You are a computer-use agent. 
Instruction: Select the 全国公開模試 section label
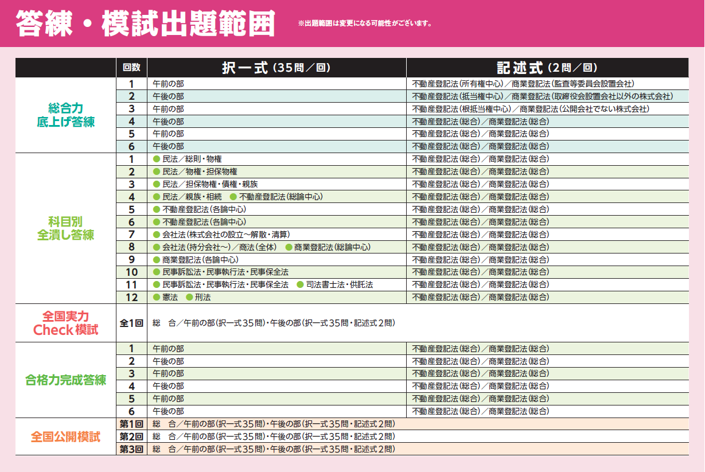tap(65, 437)
